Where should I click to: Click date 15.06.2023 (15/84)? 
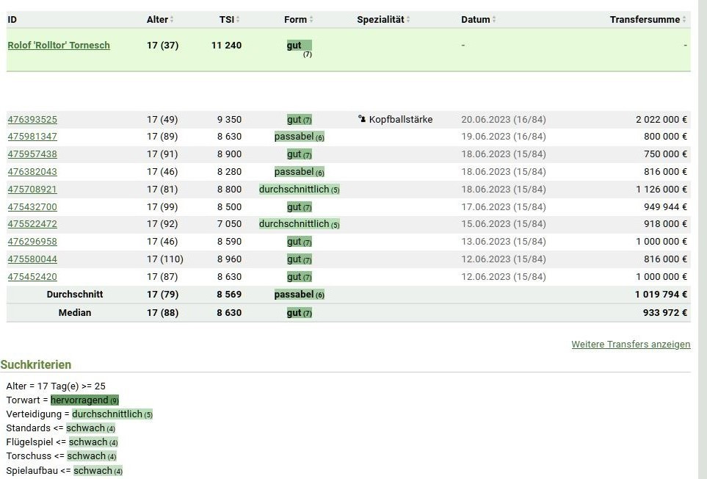503,224
